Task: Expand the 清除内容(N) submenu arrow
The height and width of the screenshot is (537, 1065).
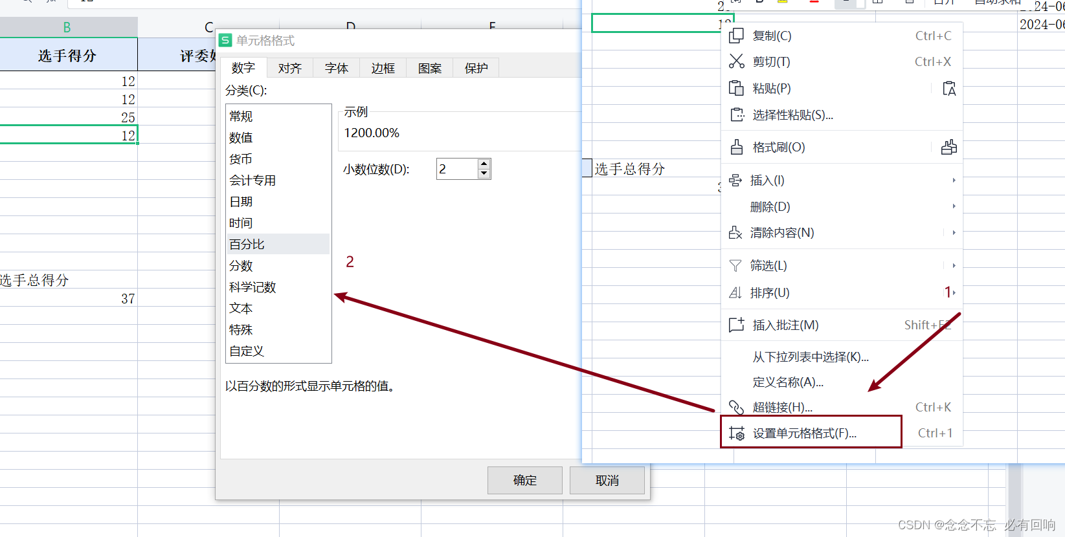Action: coord(954,232)
